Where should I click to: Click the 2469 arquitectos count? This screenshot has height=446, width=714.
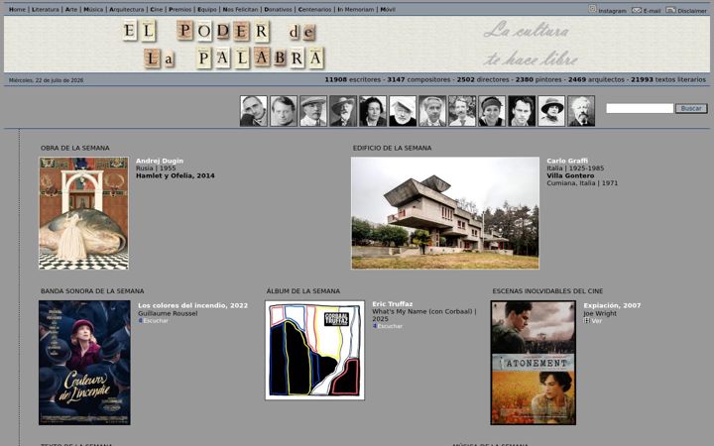tap(596, 79)
